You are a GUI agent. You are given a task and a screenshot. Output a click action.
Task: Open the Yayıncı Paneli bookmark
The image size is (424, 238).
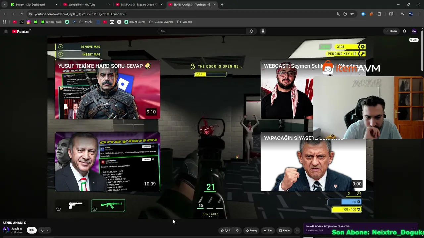tap(51, 22)
